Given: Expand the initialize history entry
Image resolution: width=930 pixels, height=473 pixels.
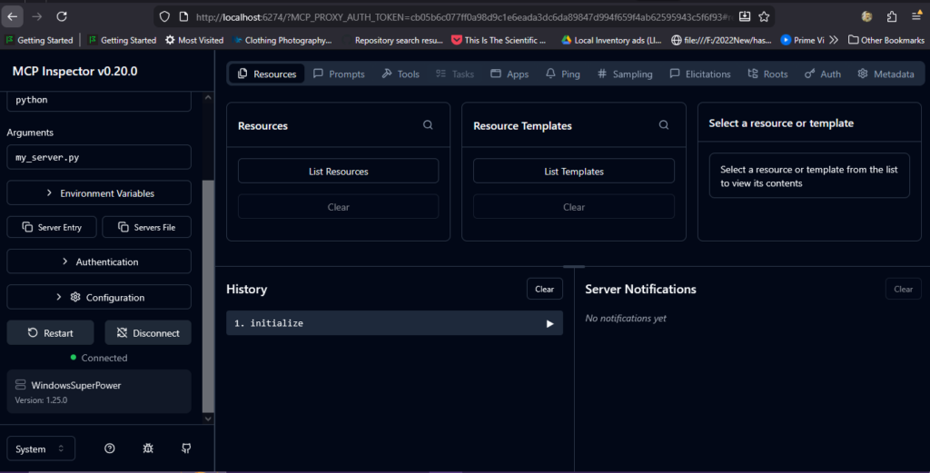Looking at the screenshot, I should coord(549,323).
